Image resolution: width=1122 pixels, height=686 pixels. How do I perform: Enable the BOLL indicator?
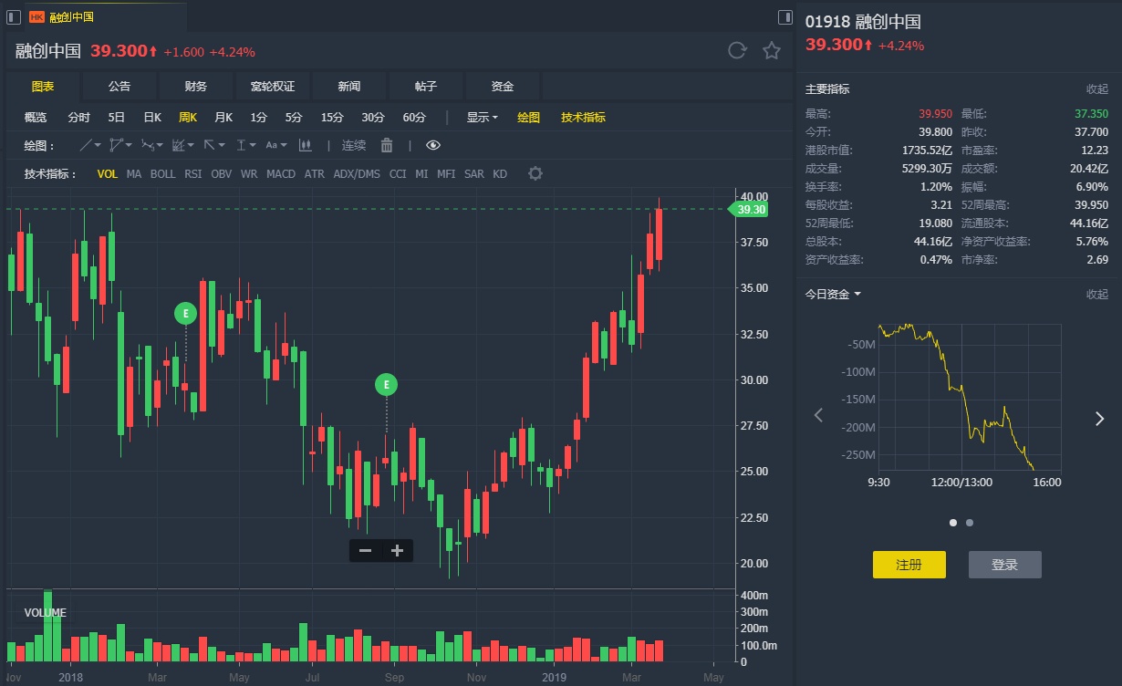pyautogui.click(x=162, y=173)
